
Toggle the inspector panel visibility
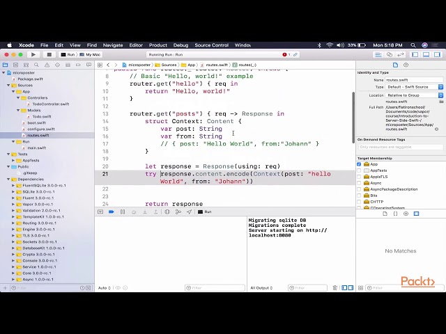(x=437, y=54)
